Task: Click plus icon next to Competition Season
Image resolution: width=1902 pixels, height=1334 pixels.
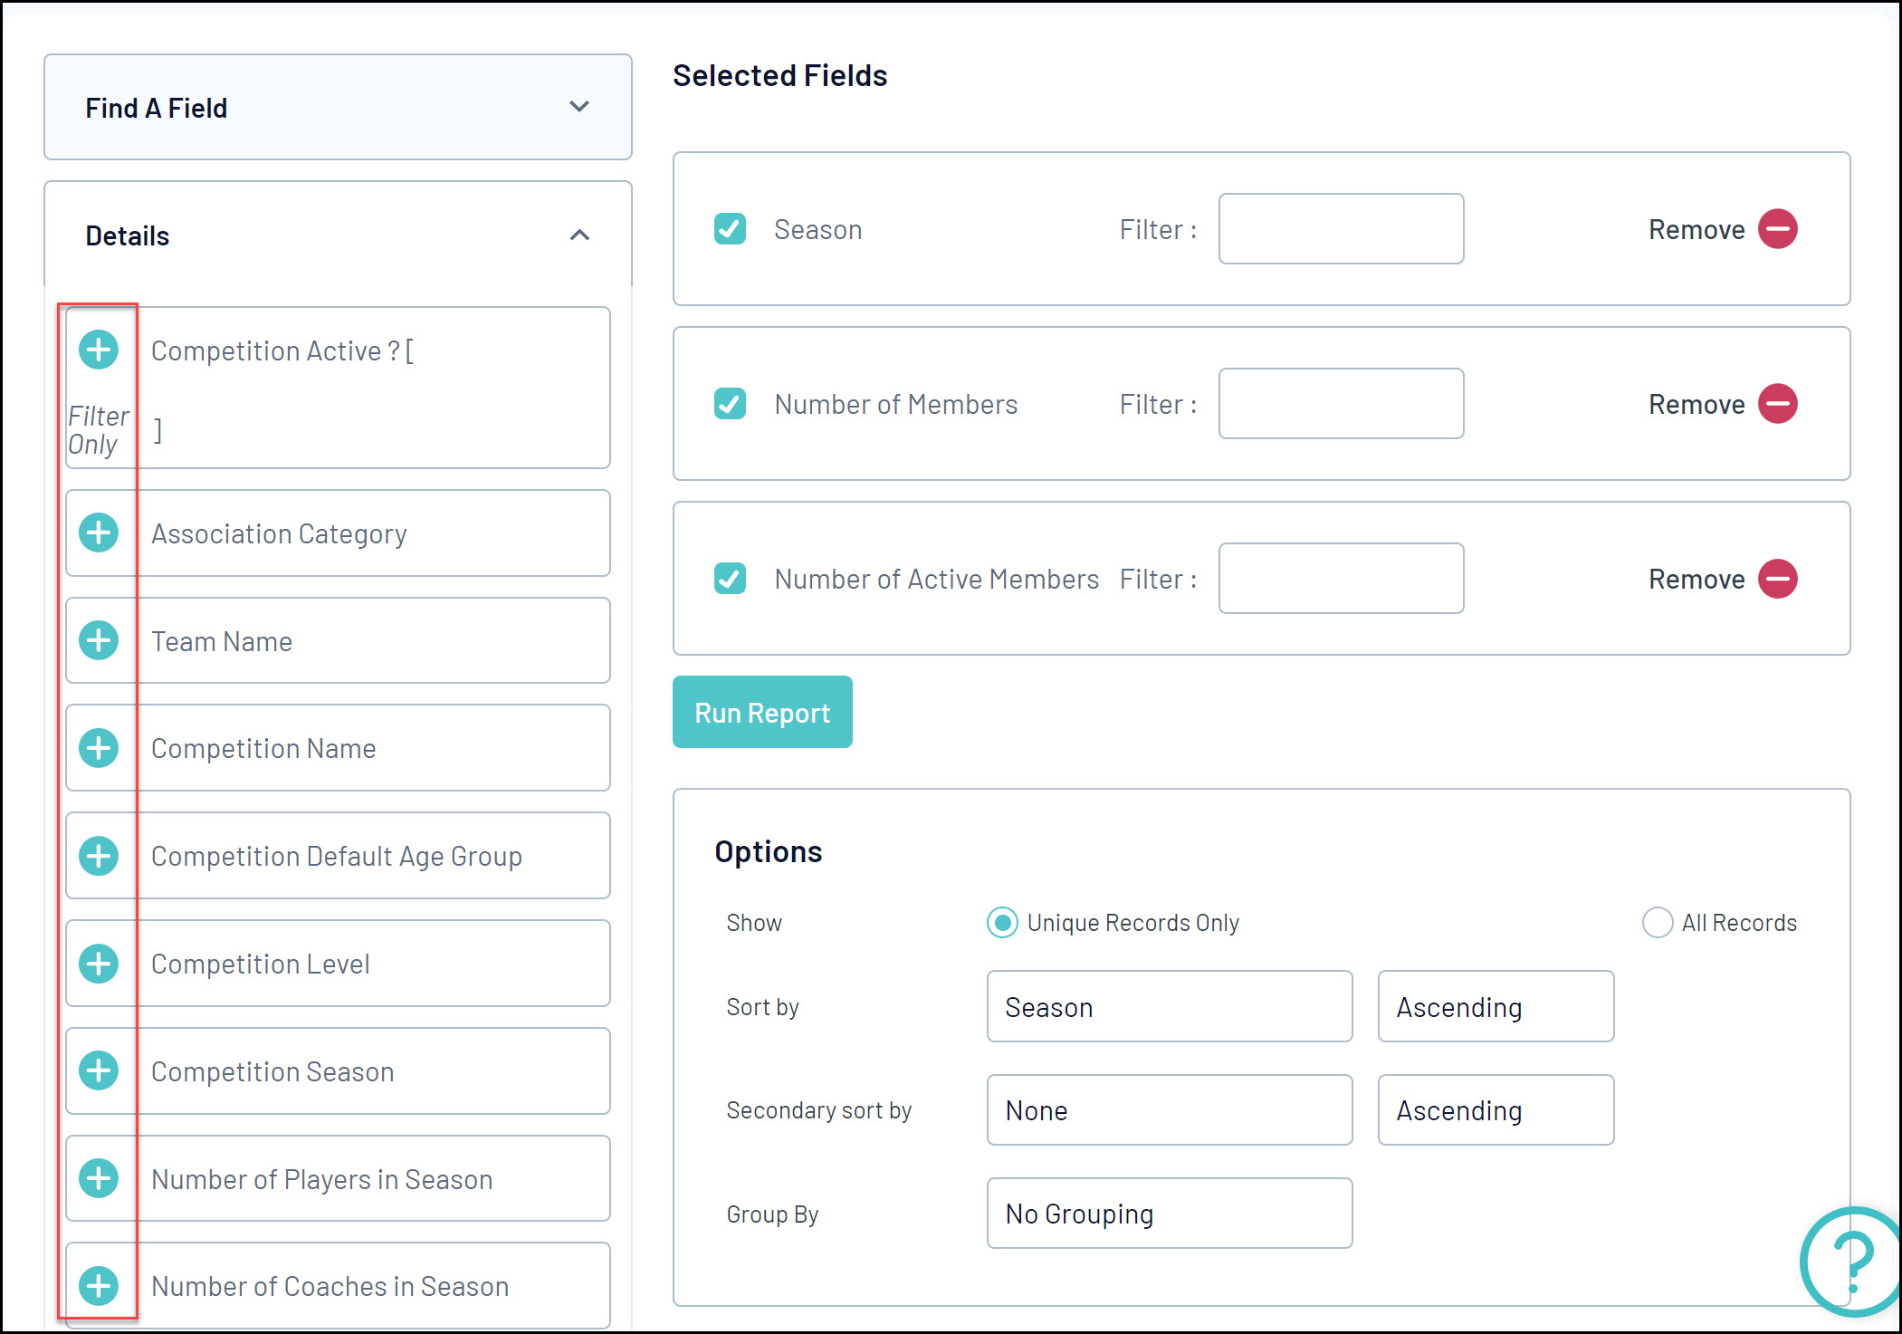Action: point(99,1070)
